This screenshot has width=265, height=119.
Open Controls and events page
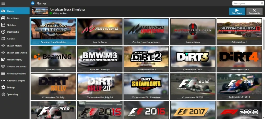[17, 67]
